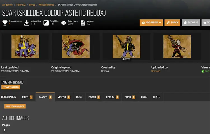Click the Total views eye icon

[64, 23]
